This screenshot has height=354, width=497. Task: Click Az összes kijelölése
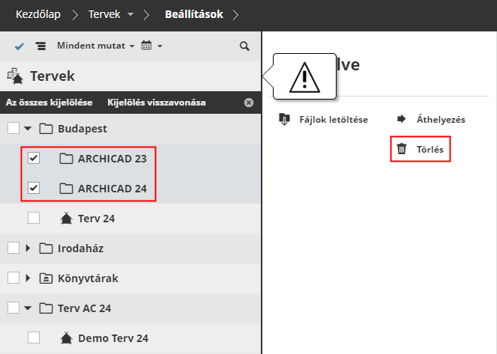(49, 103)
